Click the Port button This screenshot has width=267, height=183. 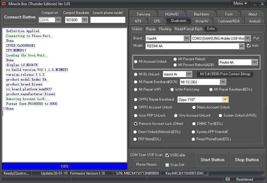tap(256, 38)
